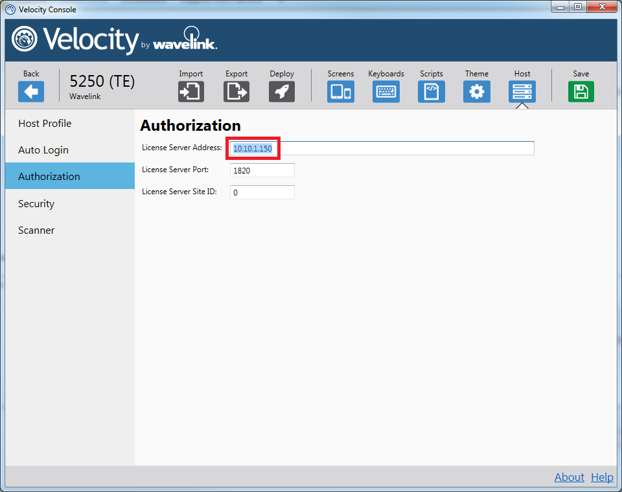Click the License Server Site ID field
Viewport: 622px width, 492px height.
coord(262,192)
